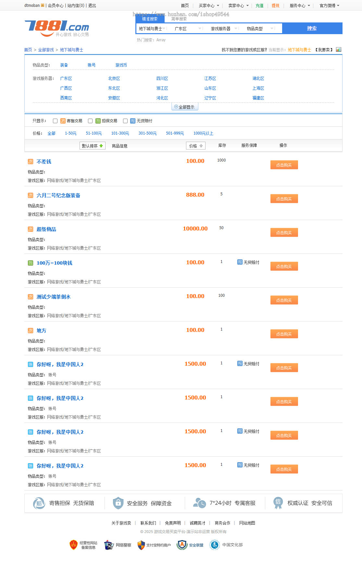Screen dimensions: 362x562
Task: Click the 无货赔付 filter icon
Action: 133,121
